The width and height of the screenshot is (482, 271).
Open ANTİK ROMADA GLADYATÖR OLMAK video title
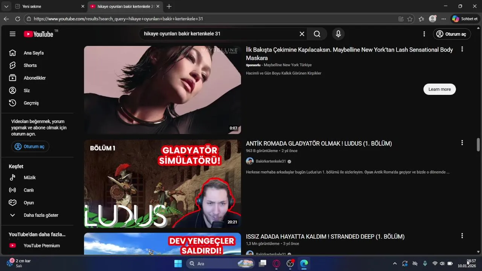click(319, 143)
